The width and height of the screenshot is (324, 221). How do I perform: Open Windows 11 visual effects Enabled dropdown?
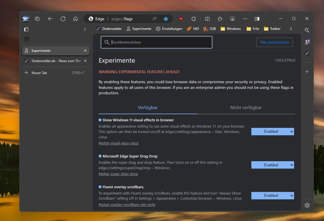point(272,132)
